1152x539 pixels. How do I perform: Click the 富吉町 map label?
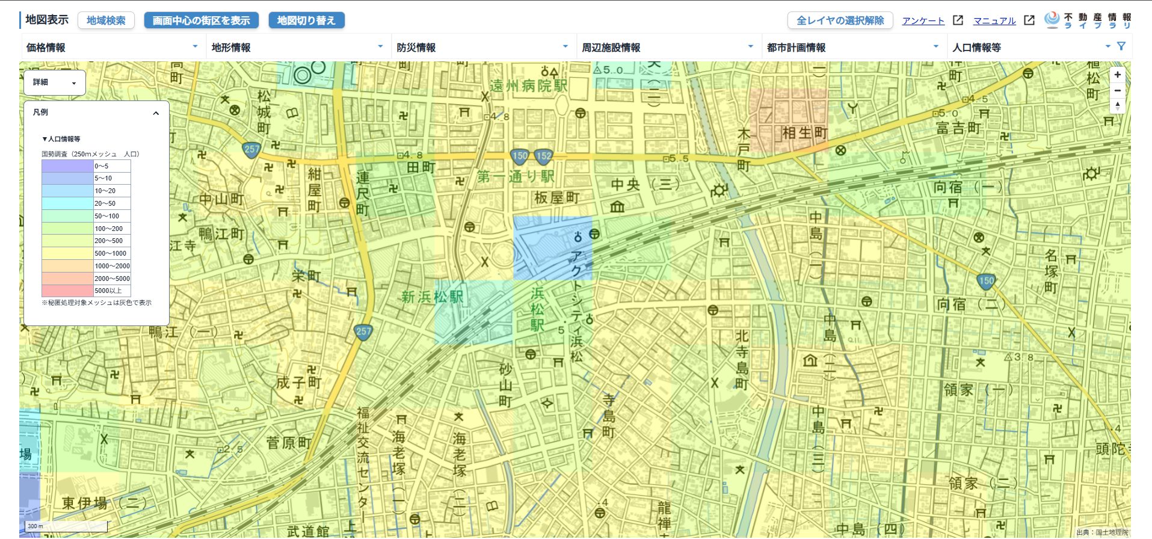pos(958,128)
